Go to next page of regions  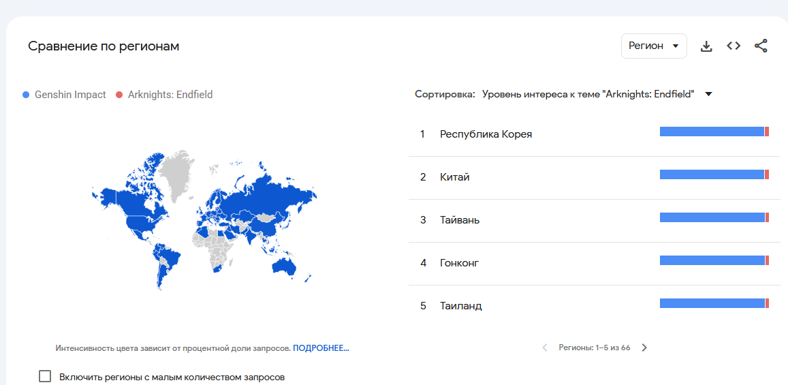644,348
